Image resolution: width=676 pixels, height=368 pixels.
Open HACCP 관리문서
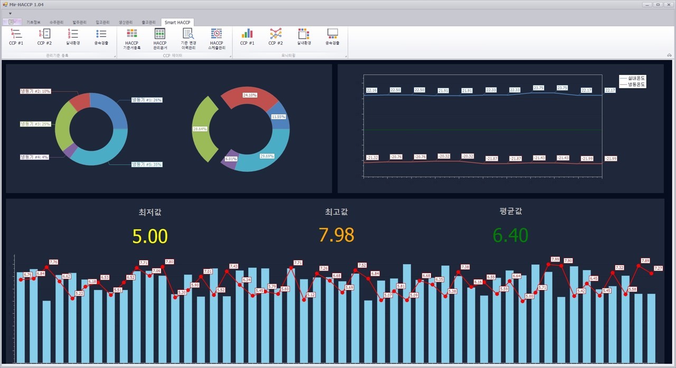pyautogui.click(x=160, y=39)
